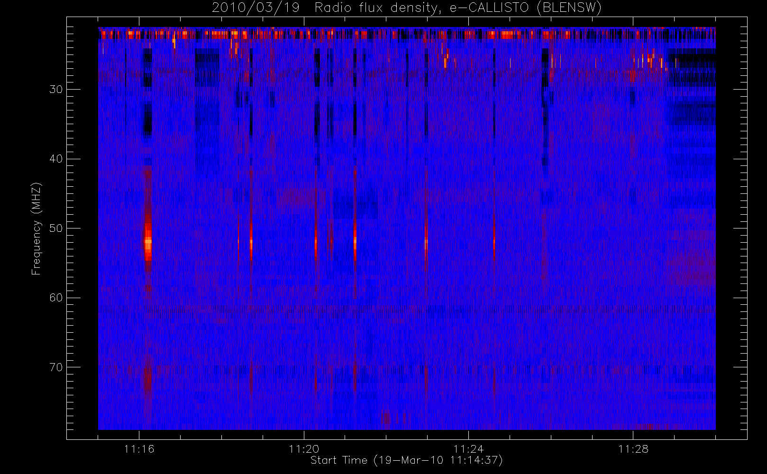The width and height of the screenshot is (767, 474).
Task: Click the Frequency (MHZ) axis title
Action: click(36, 228)
